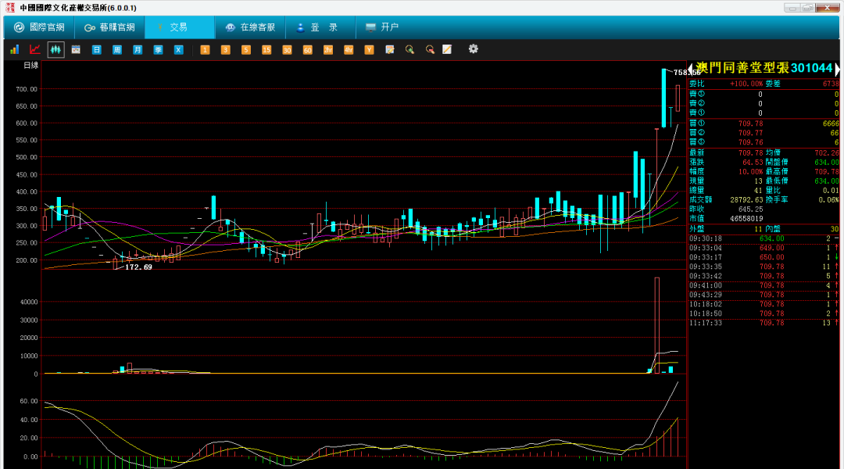The image size is (844, 469).
Task: Select daily period 日 button
Action: (96, 49)
